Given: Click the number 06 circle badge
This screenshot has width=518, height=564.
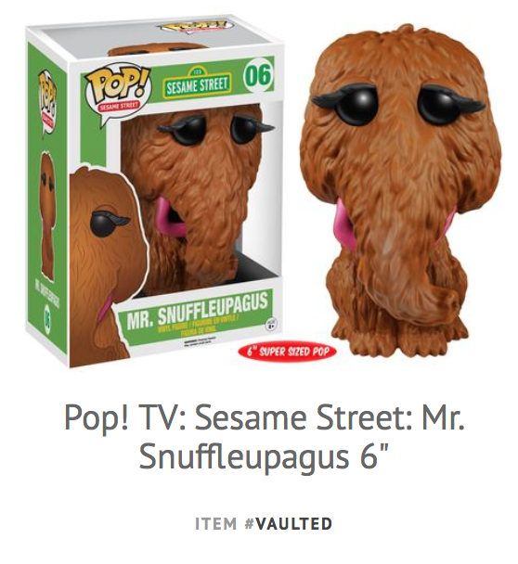Looking at the screenshot, I should (258, 76).
